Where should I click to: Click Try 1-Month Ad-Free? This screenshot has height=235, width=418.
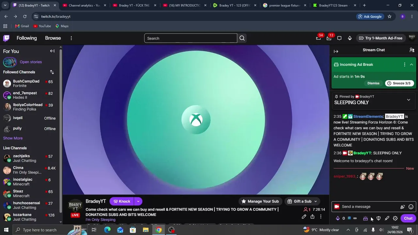(x=381, y=38)
